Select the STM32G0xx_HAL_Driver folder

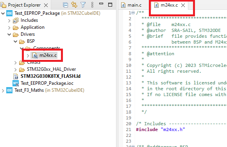coord(52,69)
